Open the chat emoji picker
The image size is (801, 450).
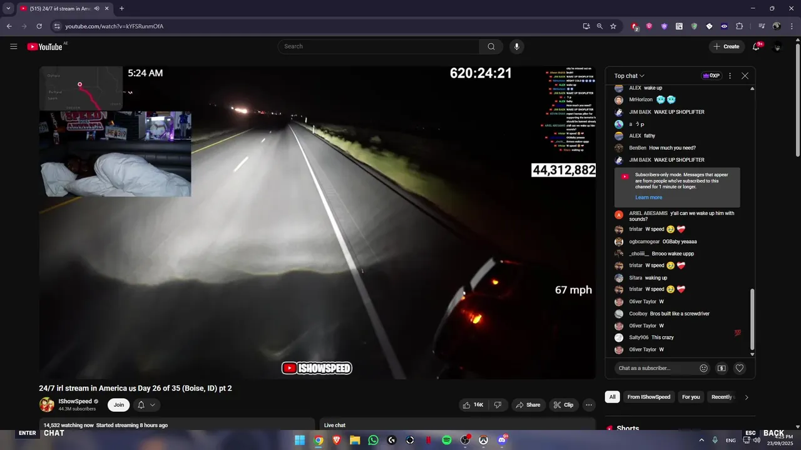click(x=703, y=368)
